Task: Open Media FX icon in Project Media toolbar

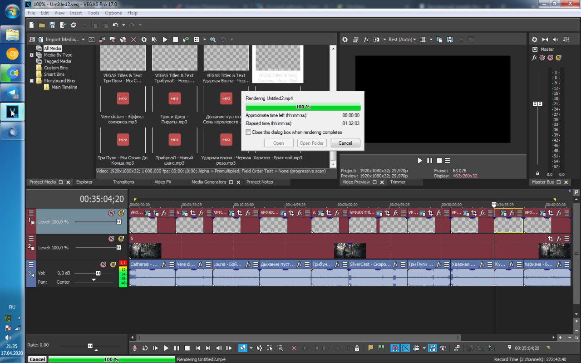Action: (x=154, y=39)
